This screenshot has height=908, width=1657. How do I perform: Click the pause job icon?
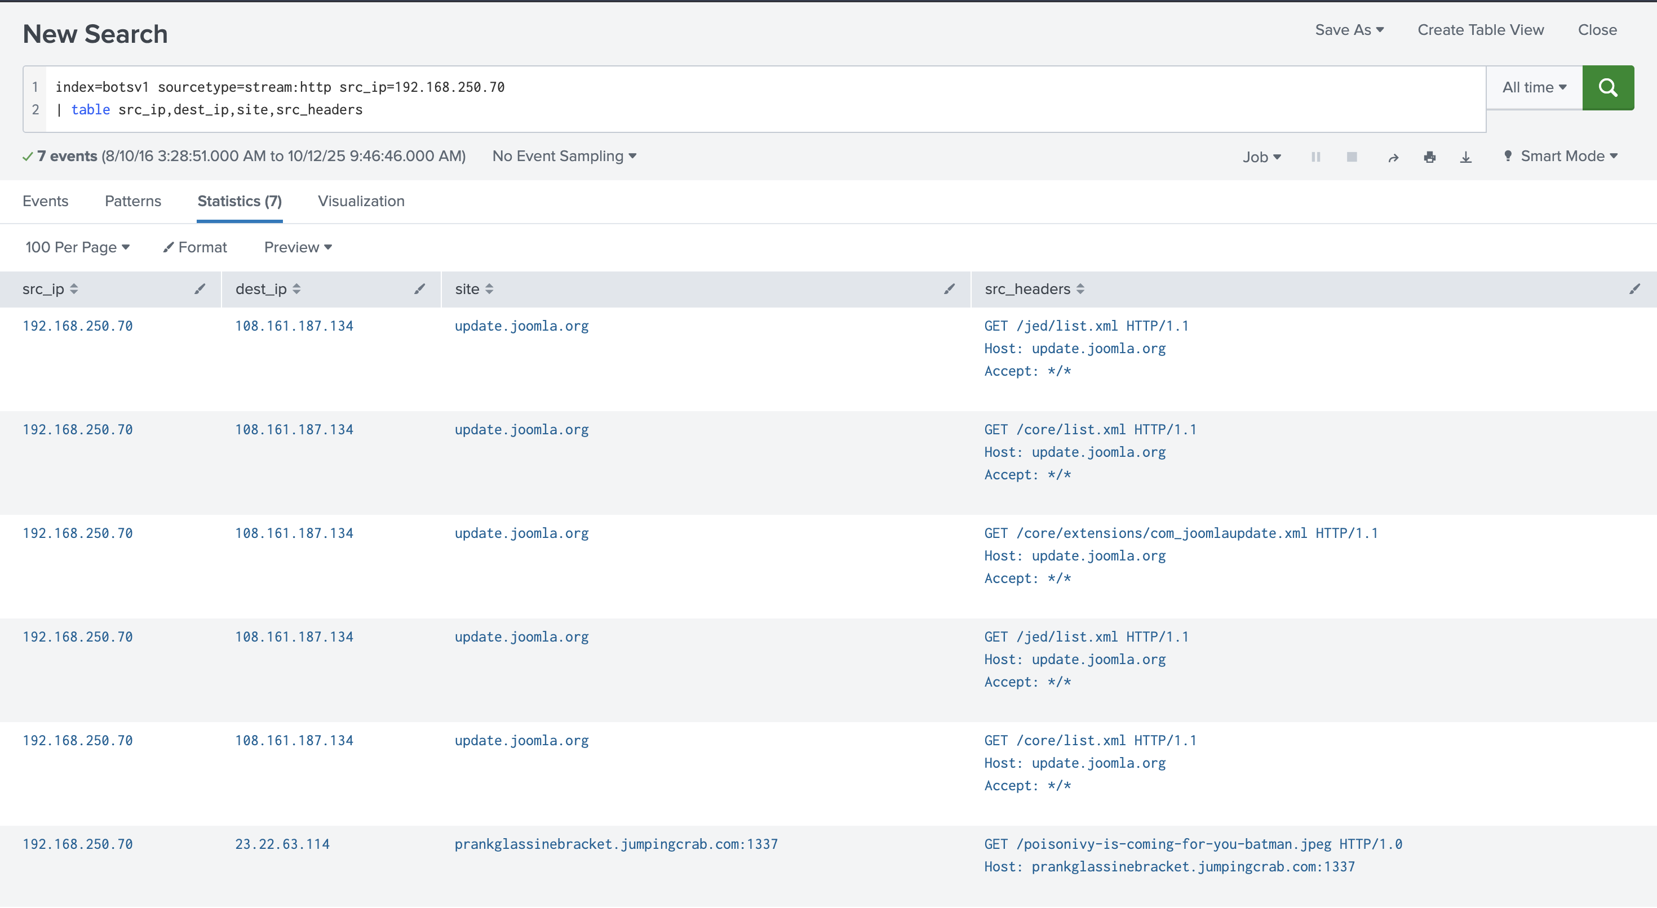pos(1315,157)
